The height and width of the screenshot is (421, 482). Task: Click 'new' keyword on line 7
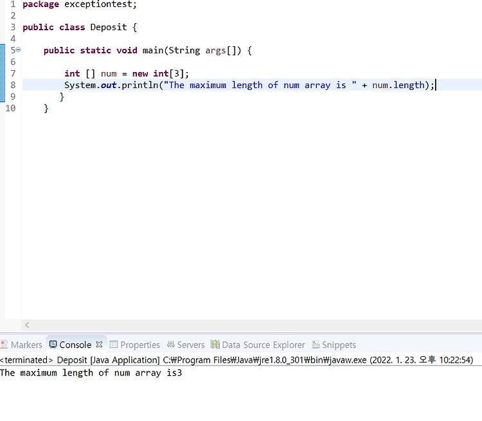140,73
